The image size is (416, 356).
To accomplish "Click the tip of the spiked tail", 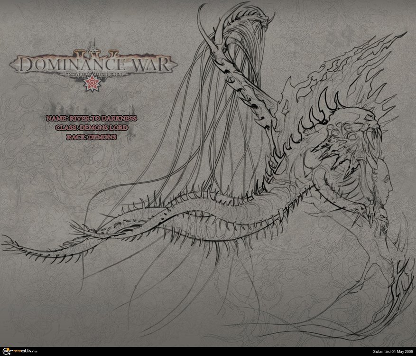I will (x=6, y=244).
